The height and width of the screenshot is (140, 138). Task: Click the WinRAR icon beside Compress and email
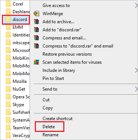point(37,38)
